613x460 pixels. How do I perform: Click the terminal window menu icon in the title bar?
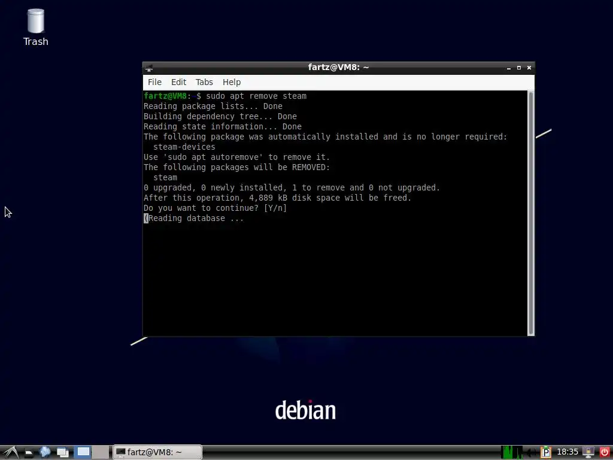(149, 68)
